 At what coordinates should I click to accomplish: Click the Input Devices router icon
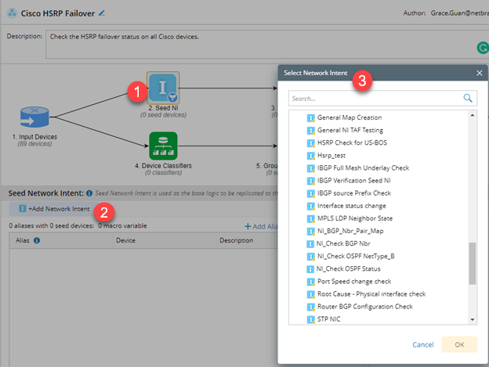(x=34, y=117)
